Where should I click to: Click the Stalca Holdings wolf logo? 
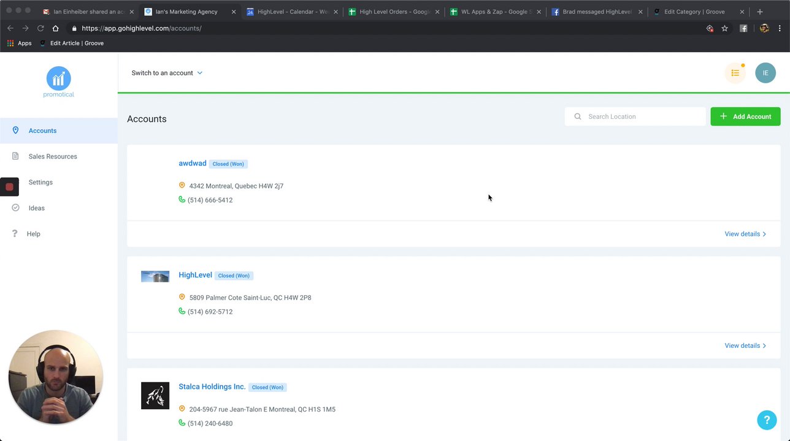point(155,396)
